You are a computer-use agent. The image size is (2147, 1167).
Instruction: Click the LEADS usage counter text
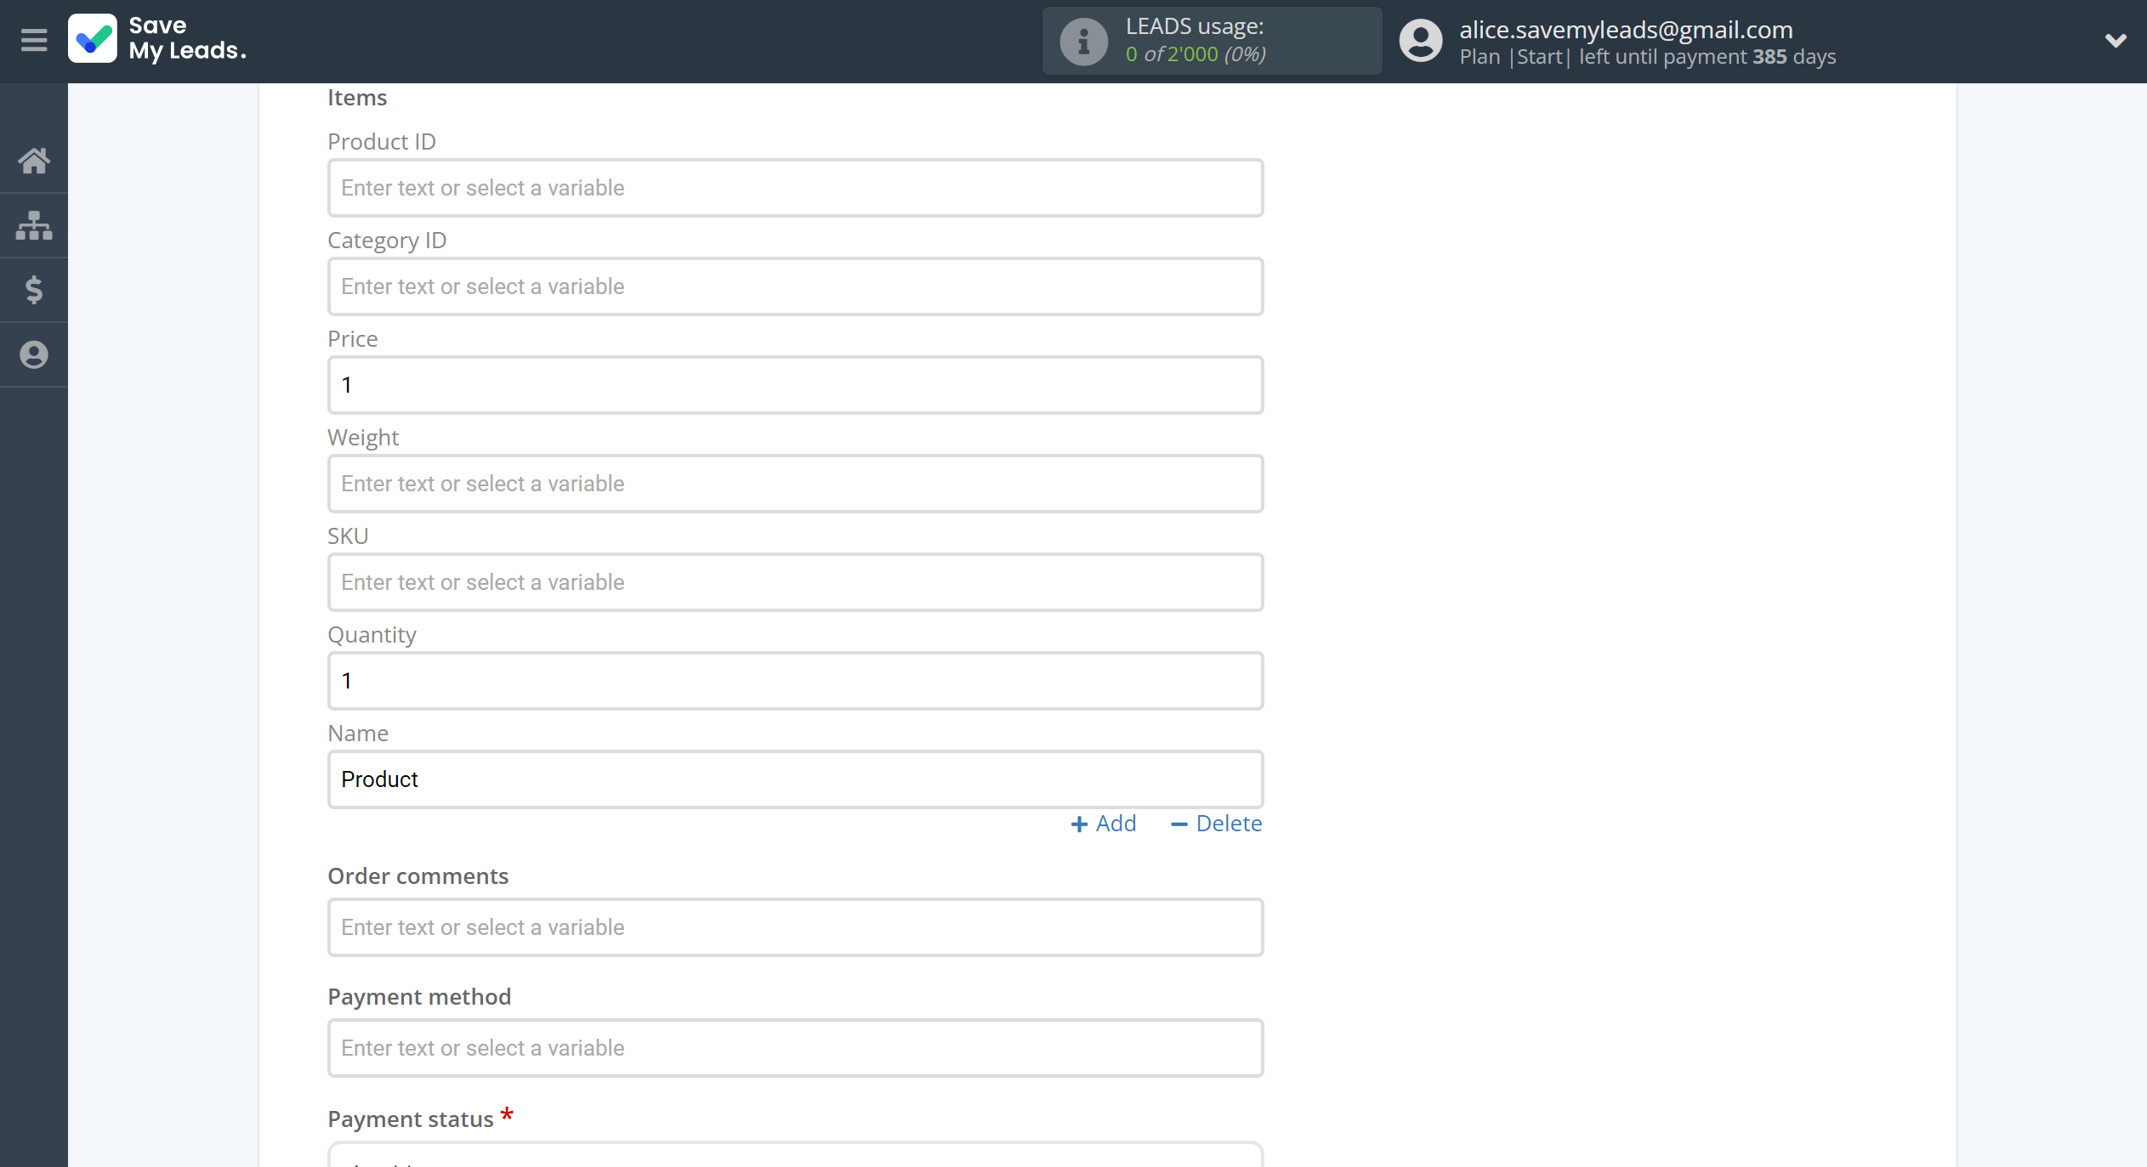tap(1196, 54)
